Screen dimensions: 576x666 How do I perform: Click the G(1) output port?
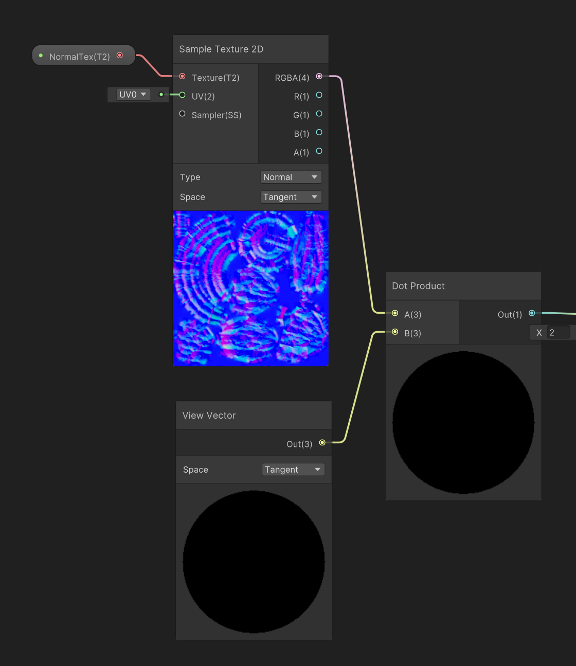click(319, 114)
